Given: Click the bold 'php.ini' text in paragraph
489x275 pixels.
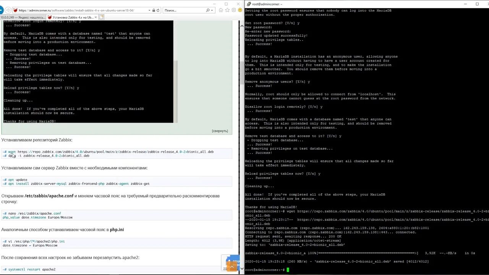Looking at the screenshot, I should (117, 230).
